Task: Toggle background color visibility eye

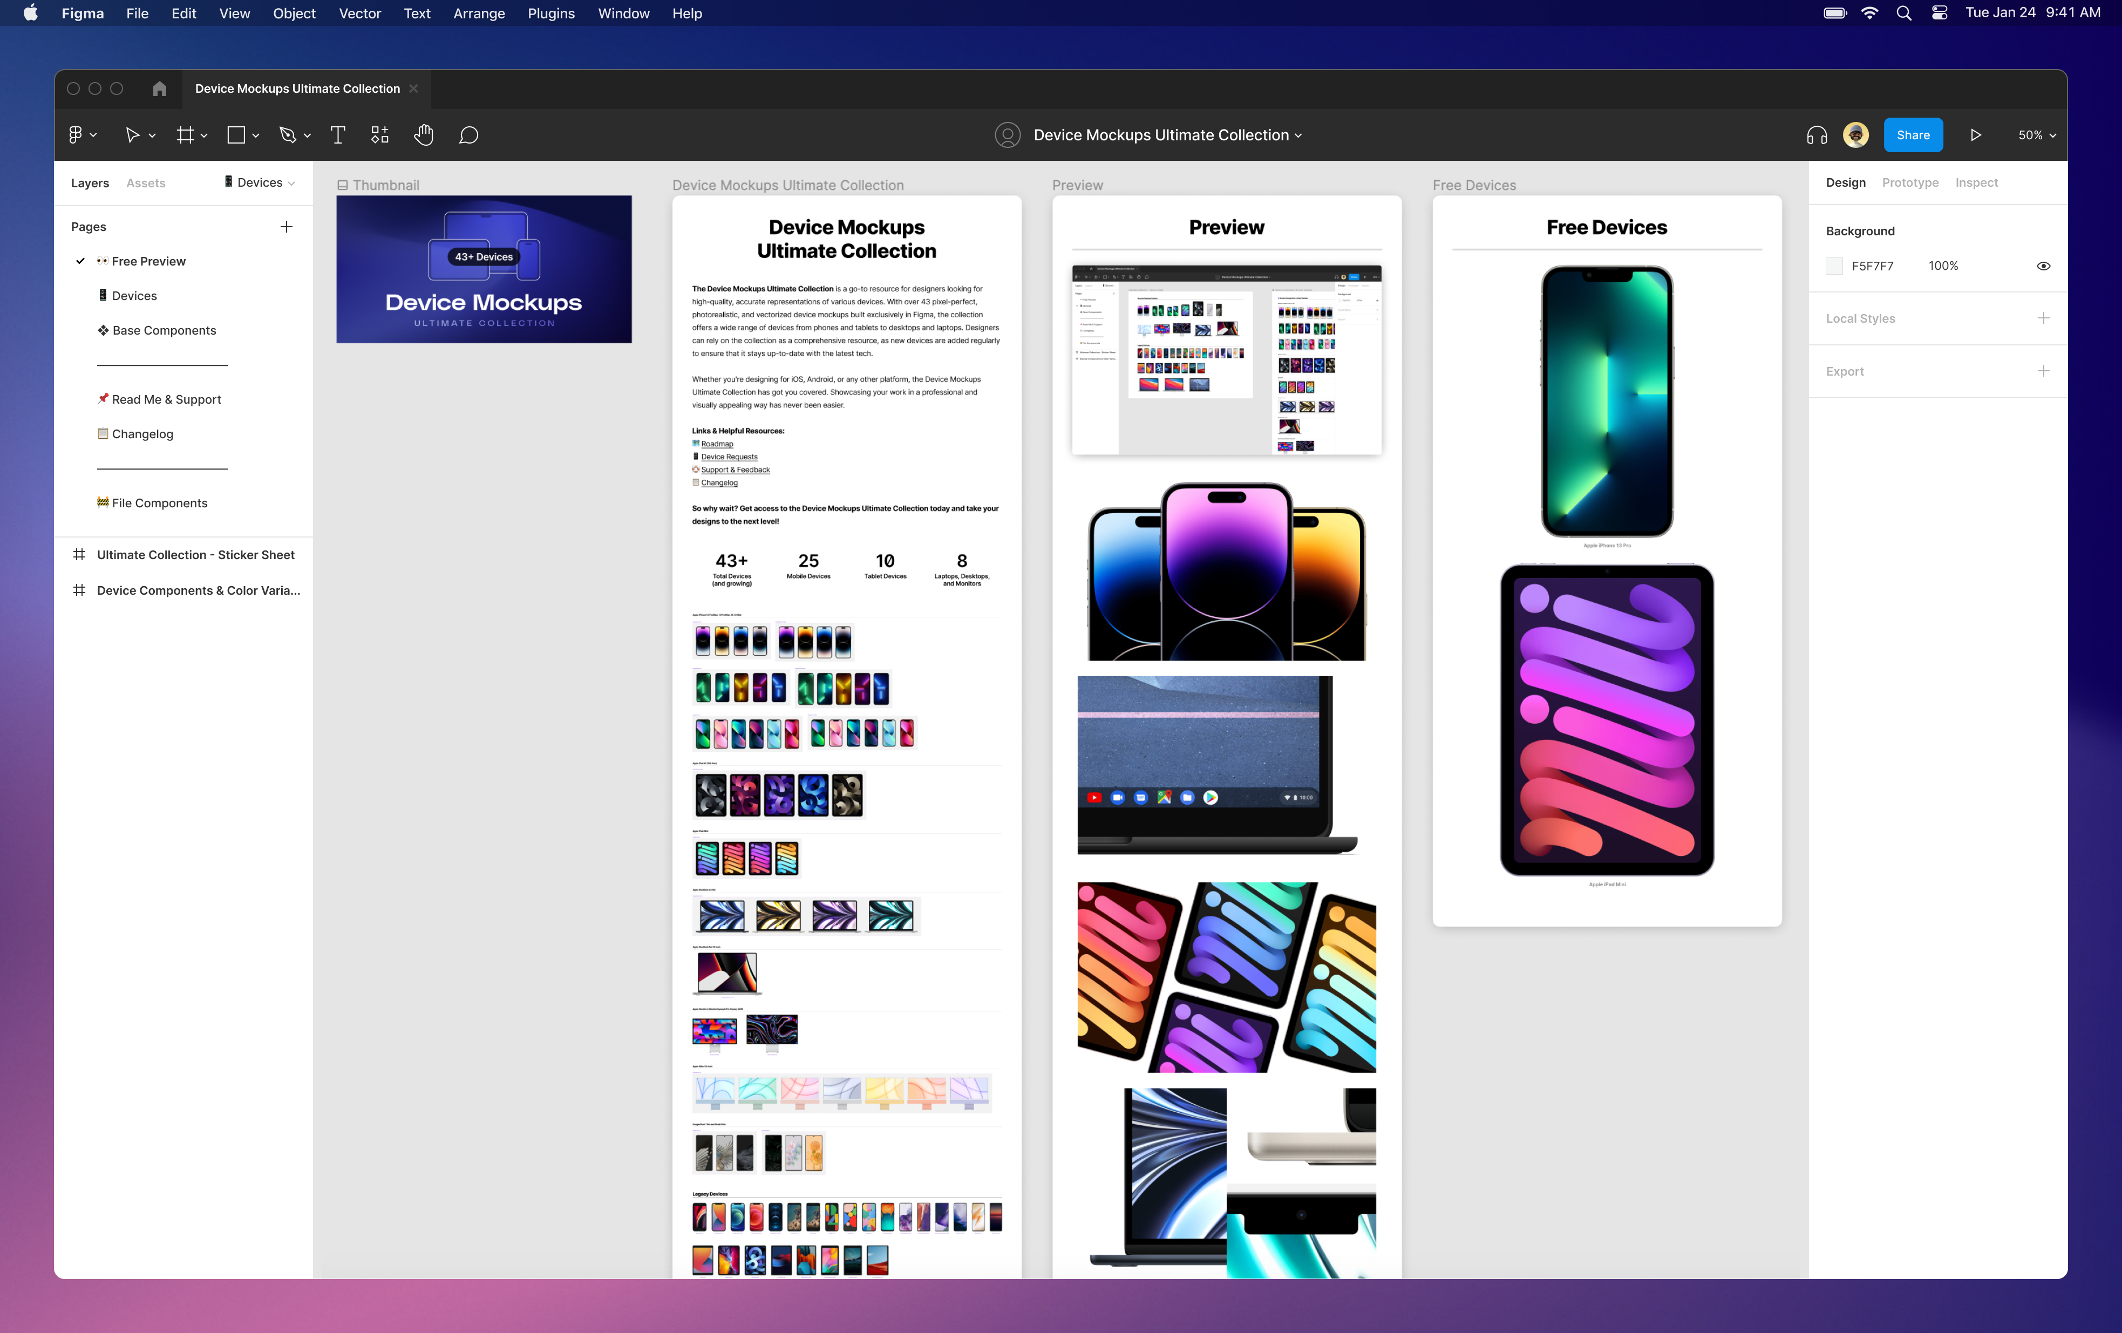Action: point(2044,266)
